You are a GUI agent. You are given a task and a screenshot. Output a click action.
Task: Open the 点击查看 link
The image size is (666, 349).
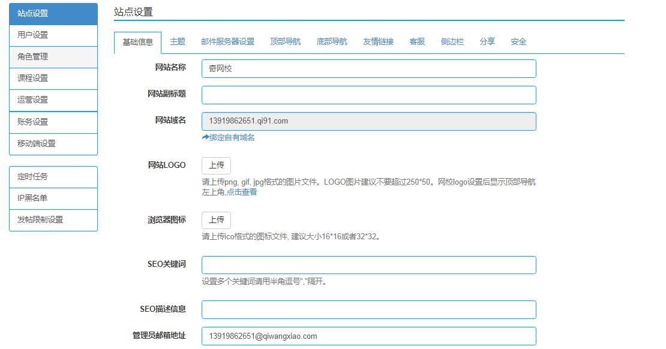point(242,192)
